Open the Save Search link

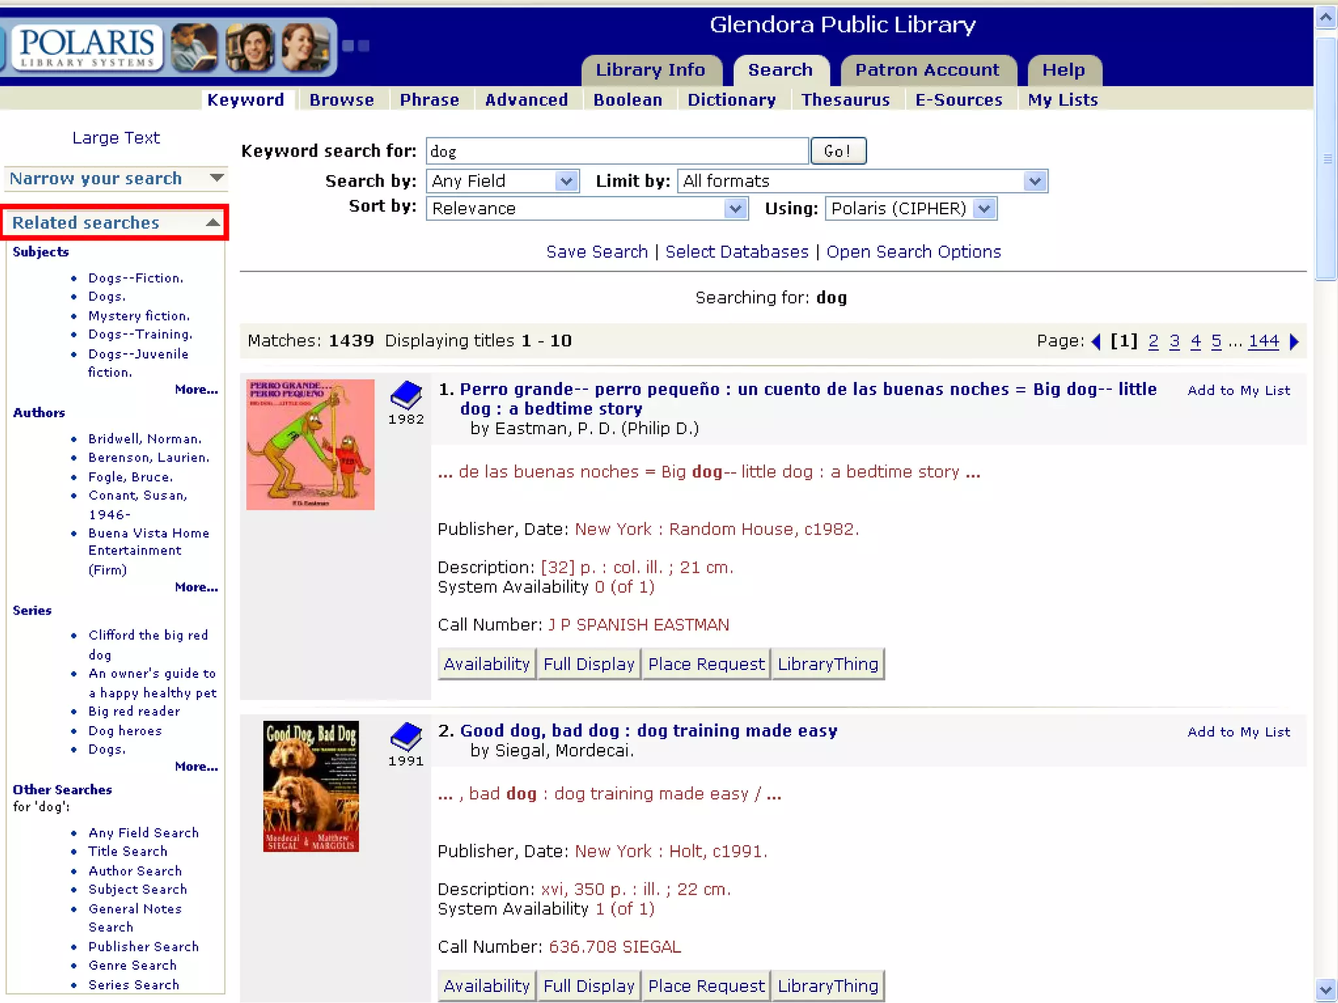click(x=596, y=252)
